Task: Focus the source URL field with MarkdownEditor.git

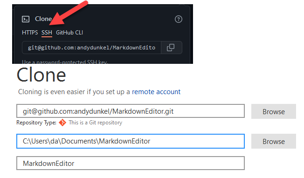Action: pyautogui.click(x=131, y=111)
